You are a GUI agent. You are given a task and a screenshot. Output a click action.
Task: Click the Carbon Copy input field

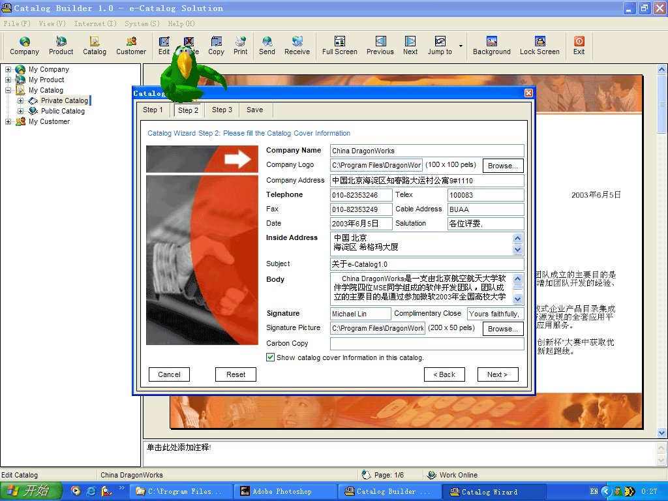(x=427, y=343)
